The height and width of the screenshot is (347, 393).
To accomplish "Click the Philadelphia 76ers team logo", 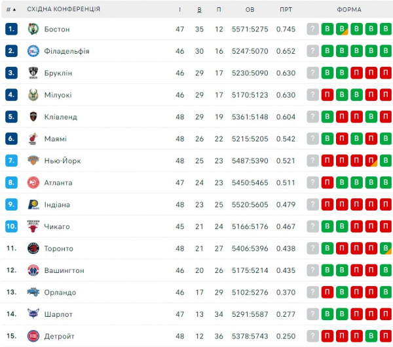I will [x=33, y=51].
